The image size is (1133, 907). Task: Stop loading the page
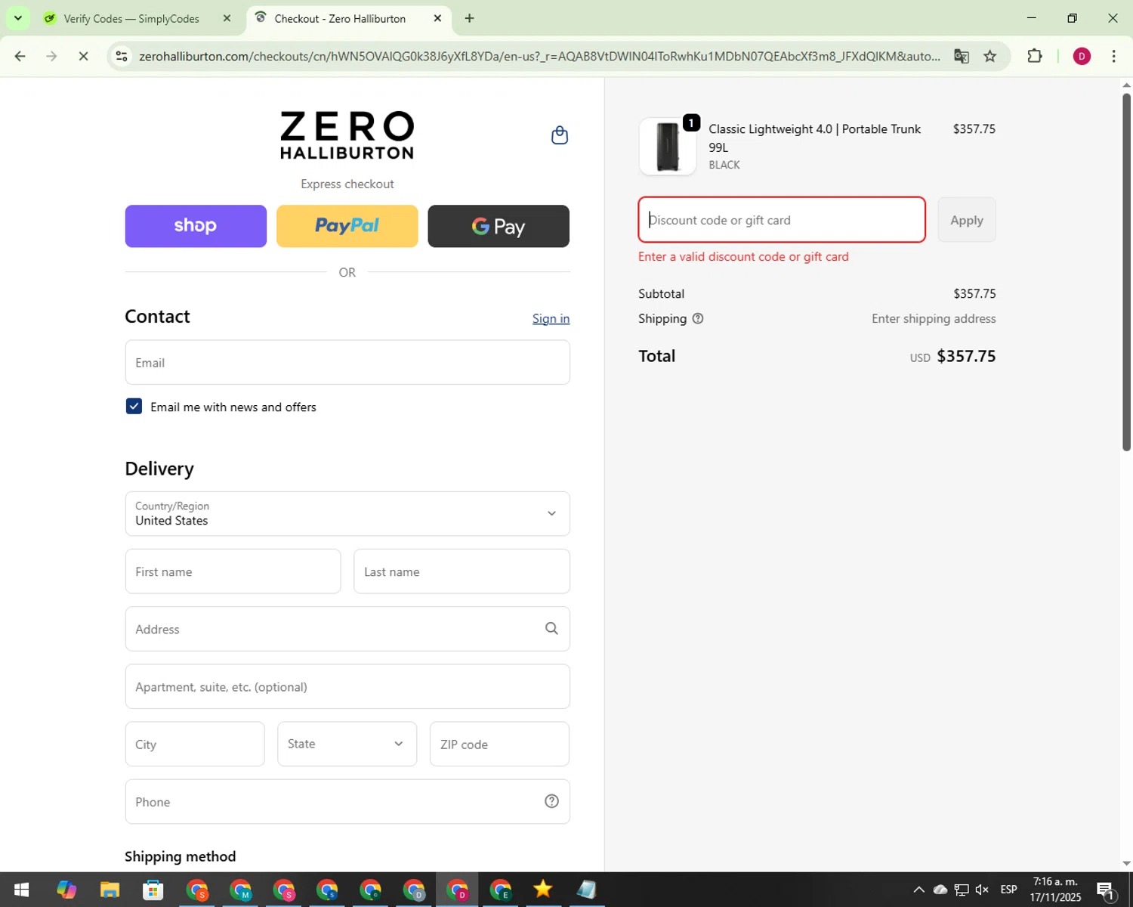point(83,56)
